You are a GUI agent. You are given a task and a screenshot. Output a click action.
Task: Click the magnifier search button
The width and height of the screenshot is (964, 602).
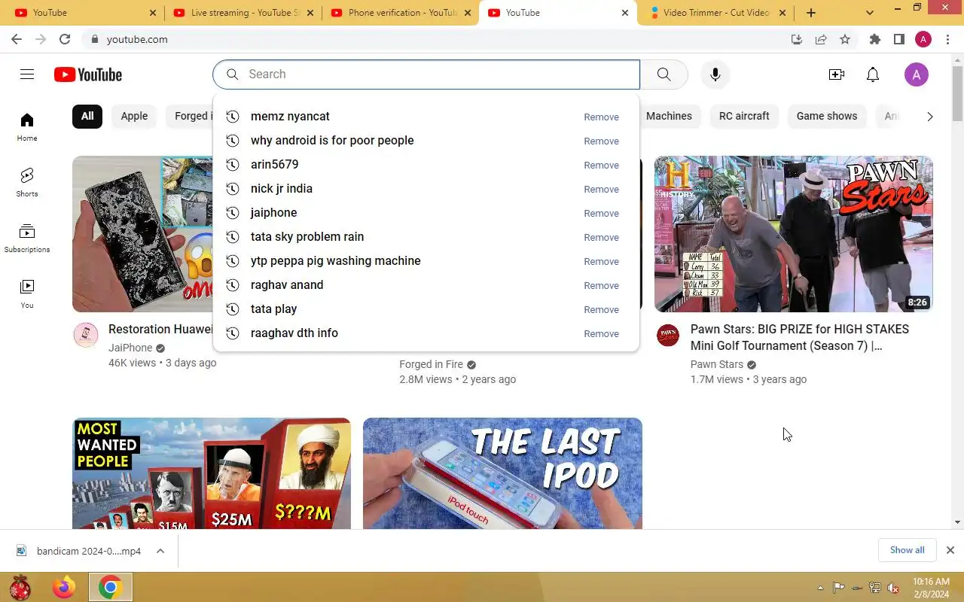[664, 74]
